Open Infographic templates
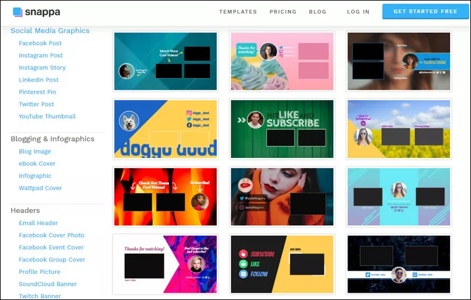The height and width of the screenshot is (300, 471). pos(35,176)
